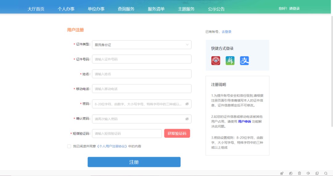Click the 获取验证码 button
The image size is (333, 176).
[x=177, y=133]
